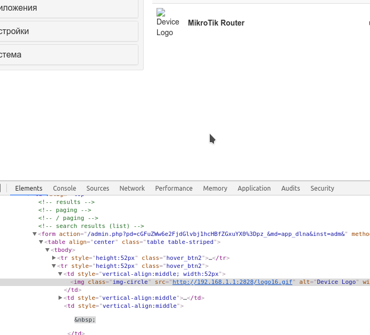Open the Audits tab
Screen dimensions: 370x335
click(291, 188)
